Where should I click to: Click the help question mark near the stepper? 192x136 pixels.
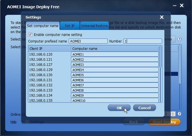tap(179, 114)
